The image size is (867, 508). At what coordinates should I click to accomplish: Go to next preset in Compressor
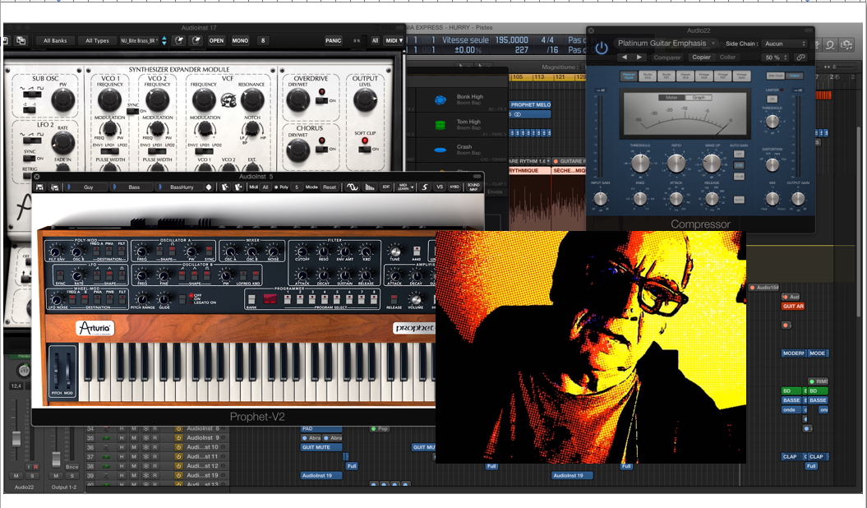click(639, 57)
